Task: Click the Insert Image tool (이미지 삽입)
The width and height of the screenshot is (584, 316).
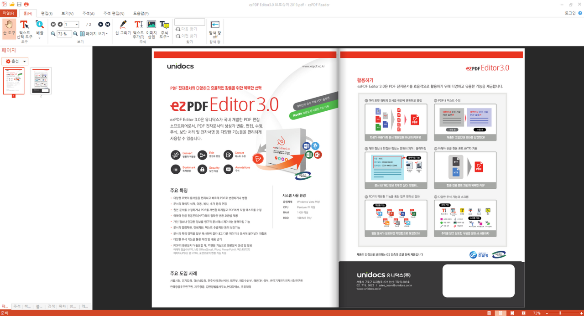Action: tap(151, 29)
